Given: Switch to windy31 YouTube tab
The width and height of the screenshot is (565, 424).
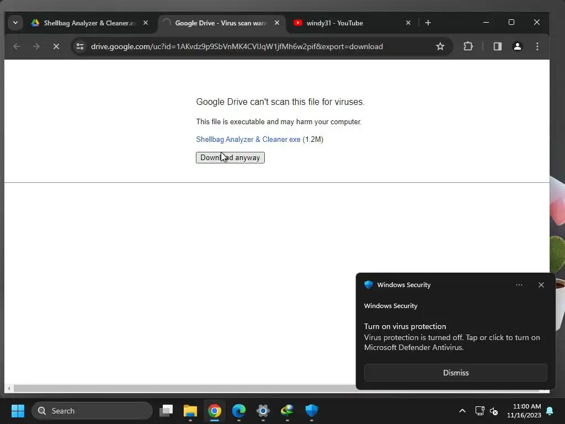Looking at the screenshot, I should pos(334,23).
